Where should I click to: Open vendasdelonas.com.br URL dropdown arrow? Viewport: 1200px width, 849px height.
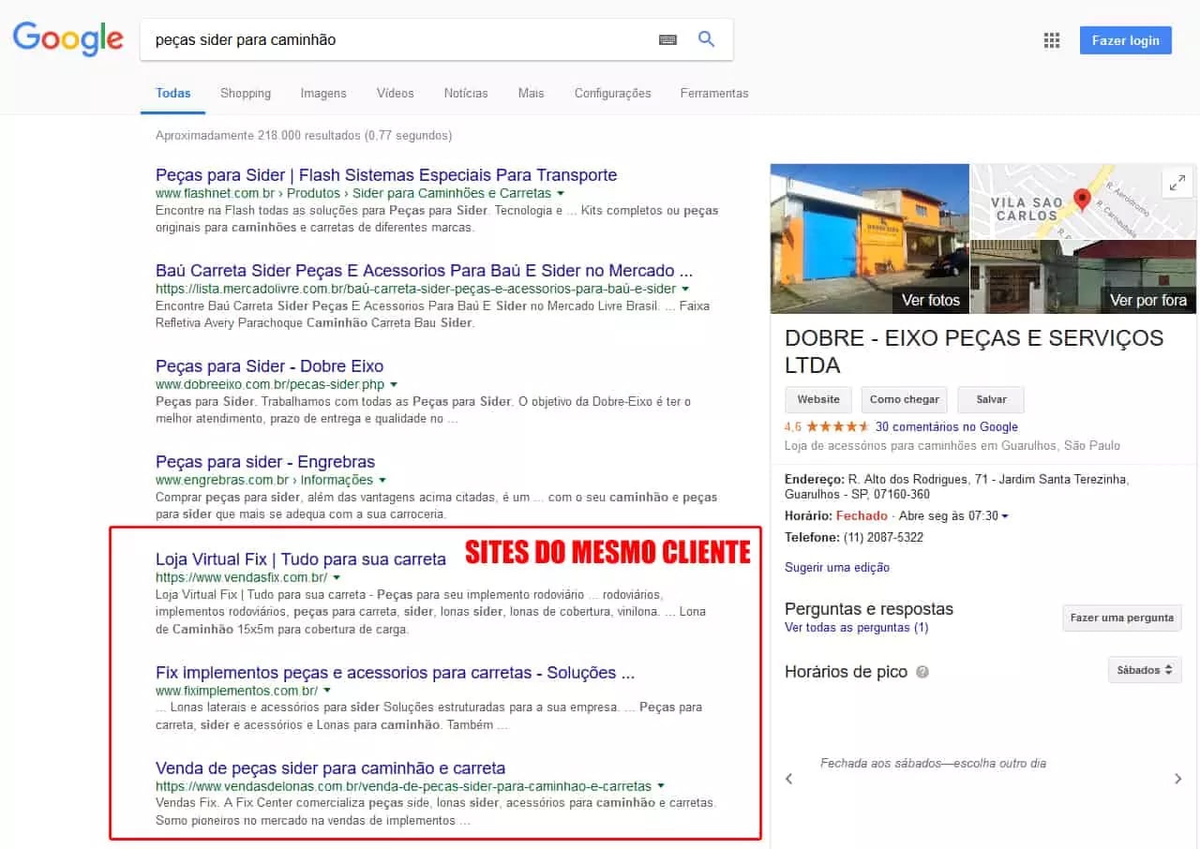click(661, 786)
